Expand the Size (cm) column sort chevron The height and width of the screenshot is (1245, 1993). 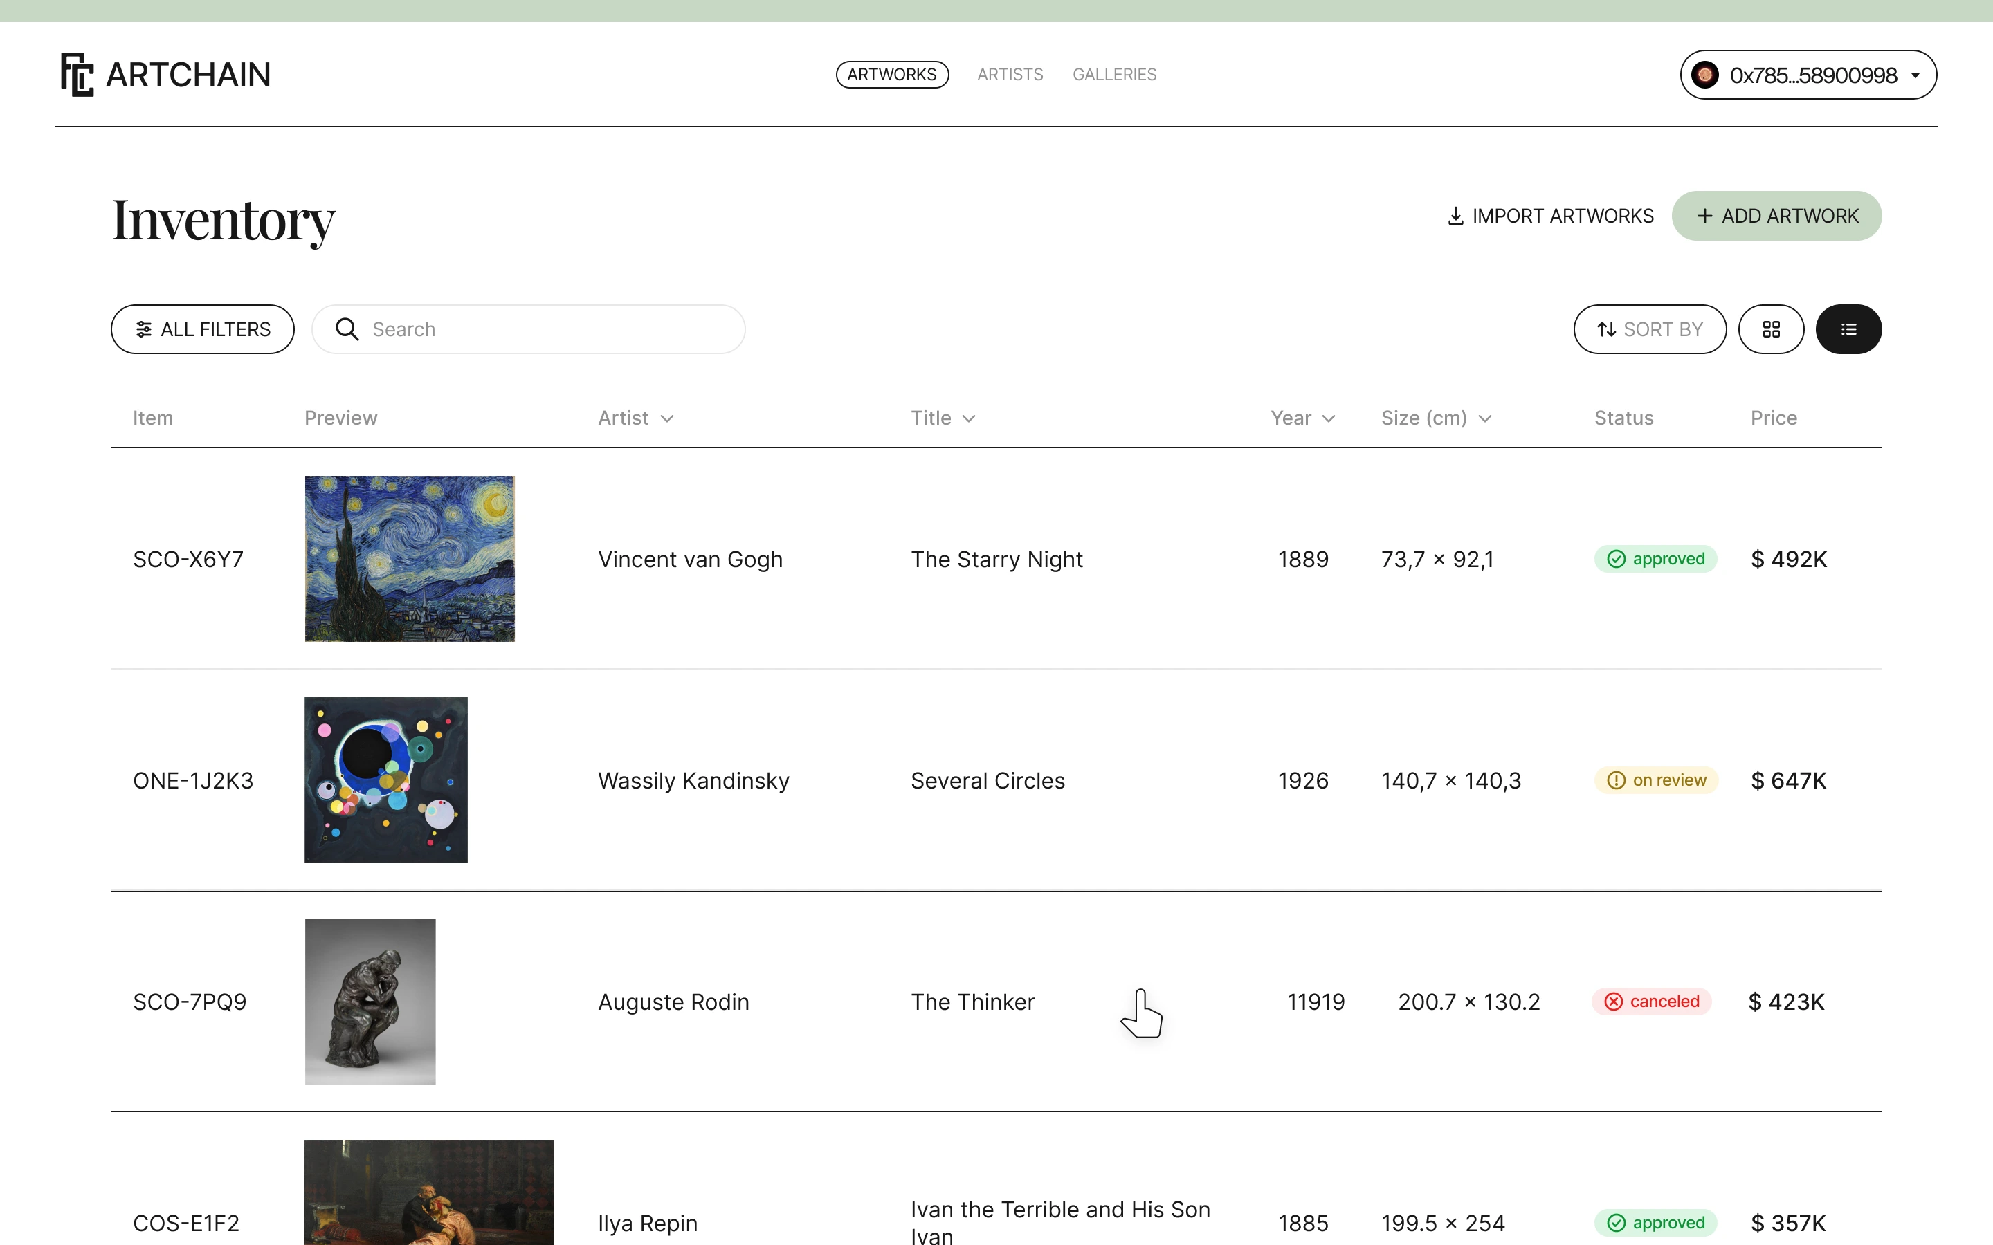click(x=1485, y=418)
